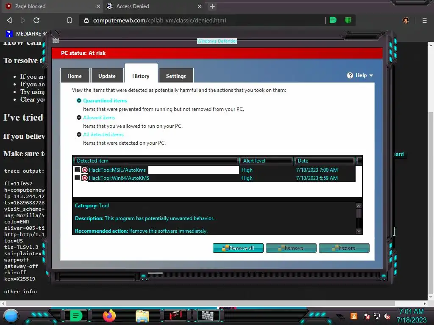Image resolution: width=434 pixels, height=325 pixels.
Task: Click the browser page scroll-up arrow
Action: 431,45
